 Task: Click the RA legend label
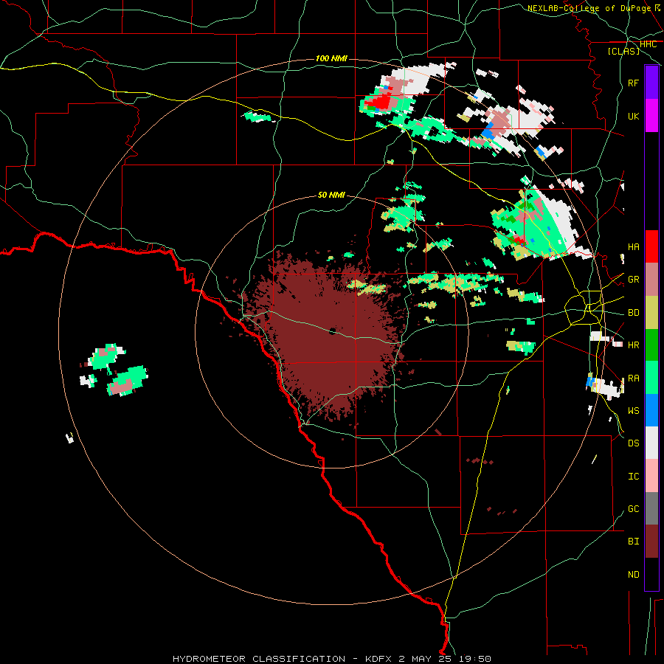click(x=634, y=378)
